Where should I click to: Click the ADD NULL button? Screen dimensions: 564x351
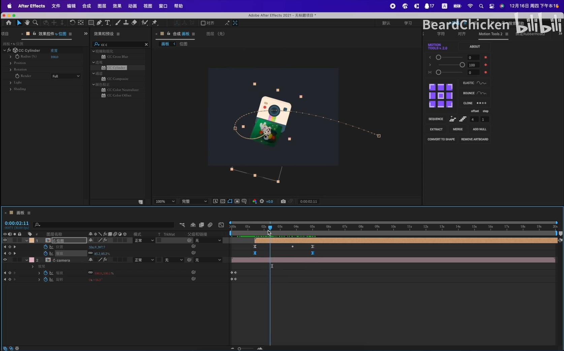tap(479, 129)
